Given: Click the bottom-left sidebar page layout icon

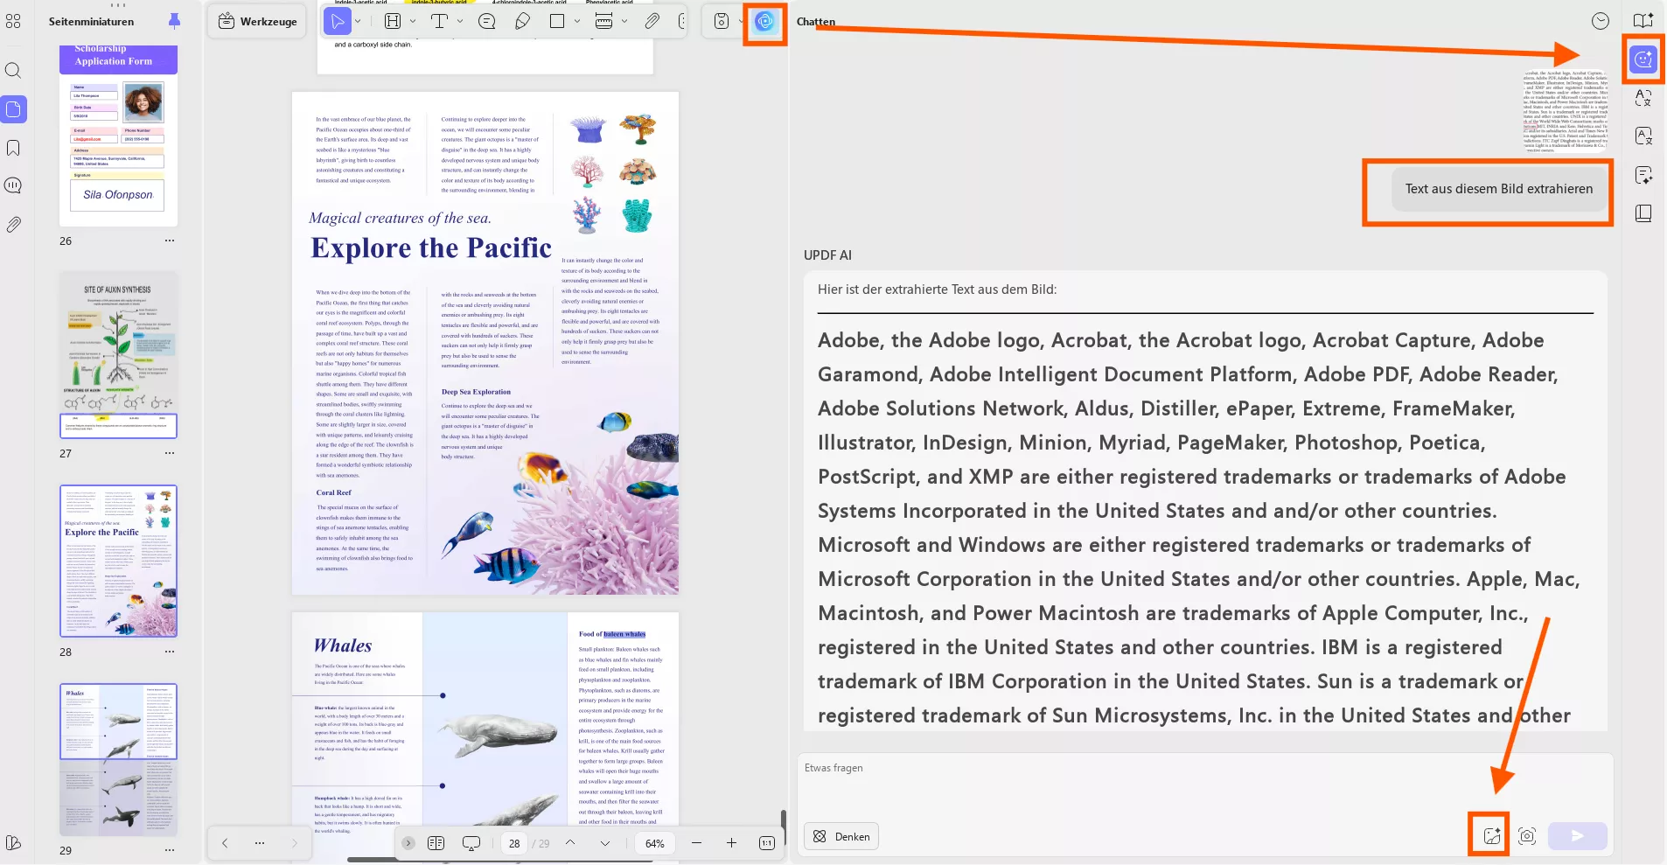Looking at the screenshot, I should [13, 843].
